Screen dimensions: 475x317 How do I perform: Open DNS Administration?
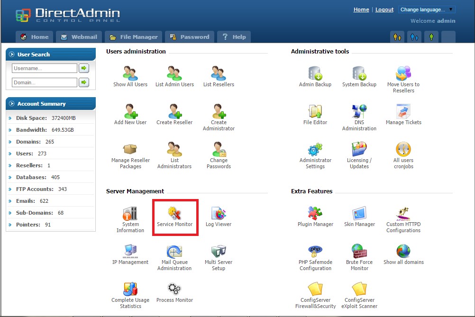click(359, 118)
